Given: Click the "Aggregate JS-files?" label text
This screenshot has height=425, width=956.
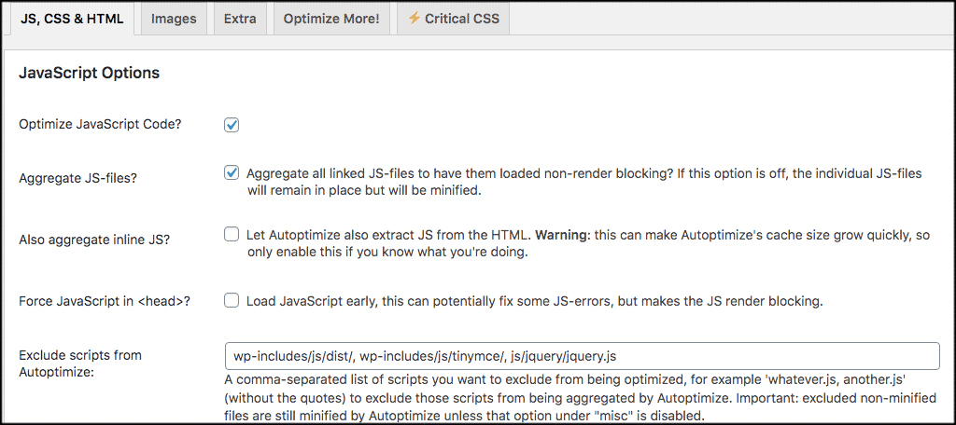Looking at the screenshot, I should click(77, 176).
